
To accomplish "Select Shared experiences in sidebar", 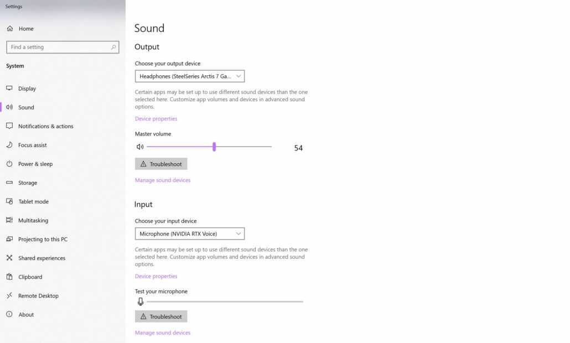I will click(x=42, y=258).
